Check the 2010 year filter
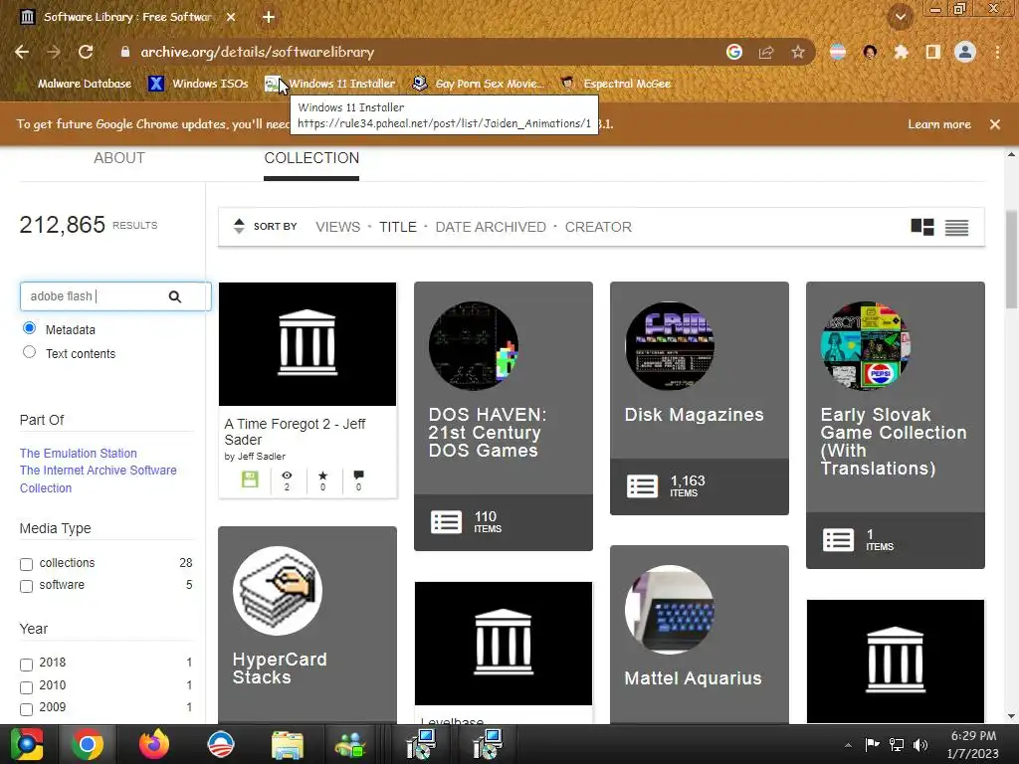This screenshot has height=764, width=1019. (26, 687)
